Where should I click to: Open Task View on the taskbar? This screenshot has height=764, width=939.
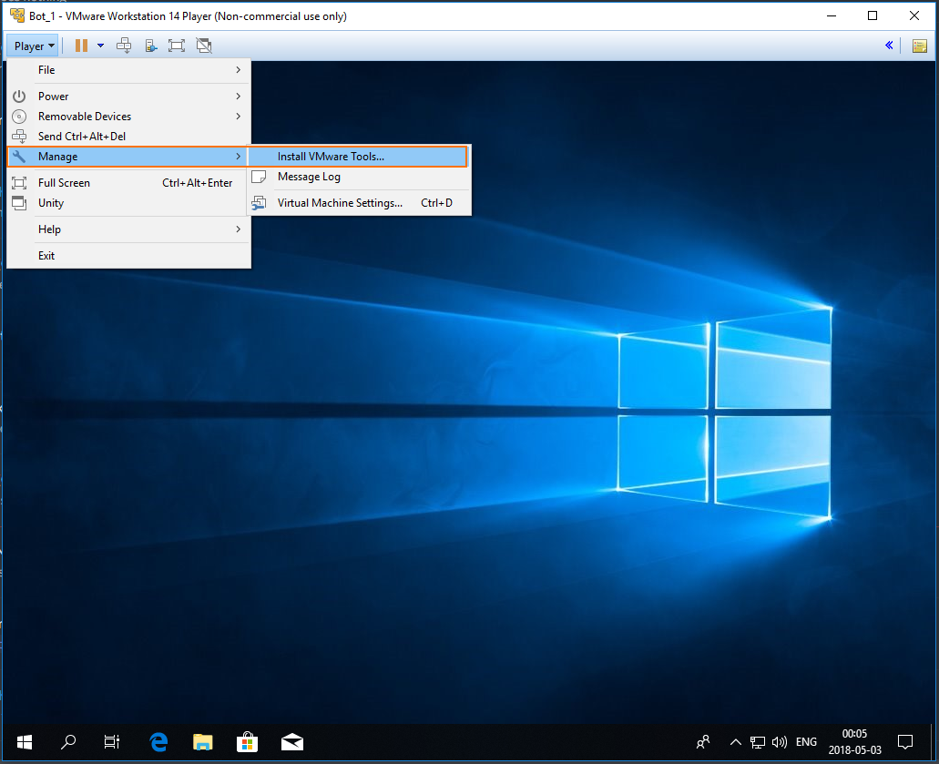coord(112,742)
